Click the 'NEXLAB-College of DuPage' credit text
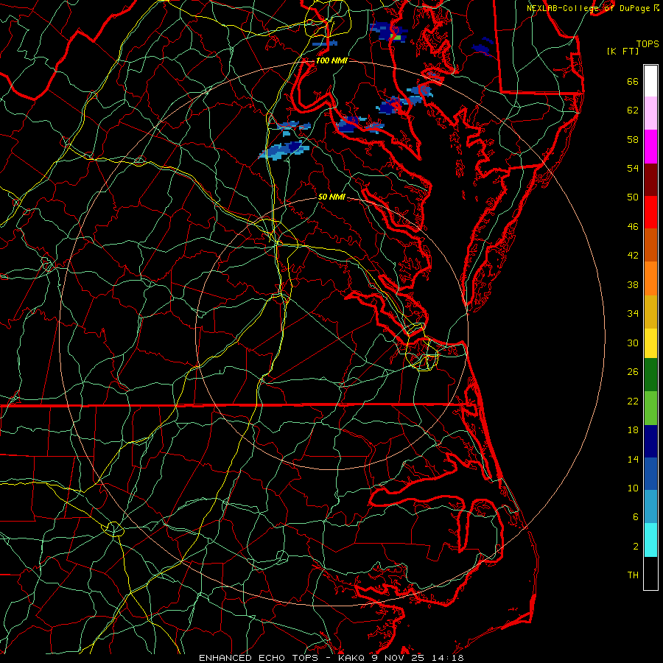 (x=588, y=8)
